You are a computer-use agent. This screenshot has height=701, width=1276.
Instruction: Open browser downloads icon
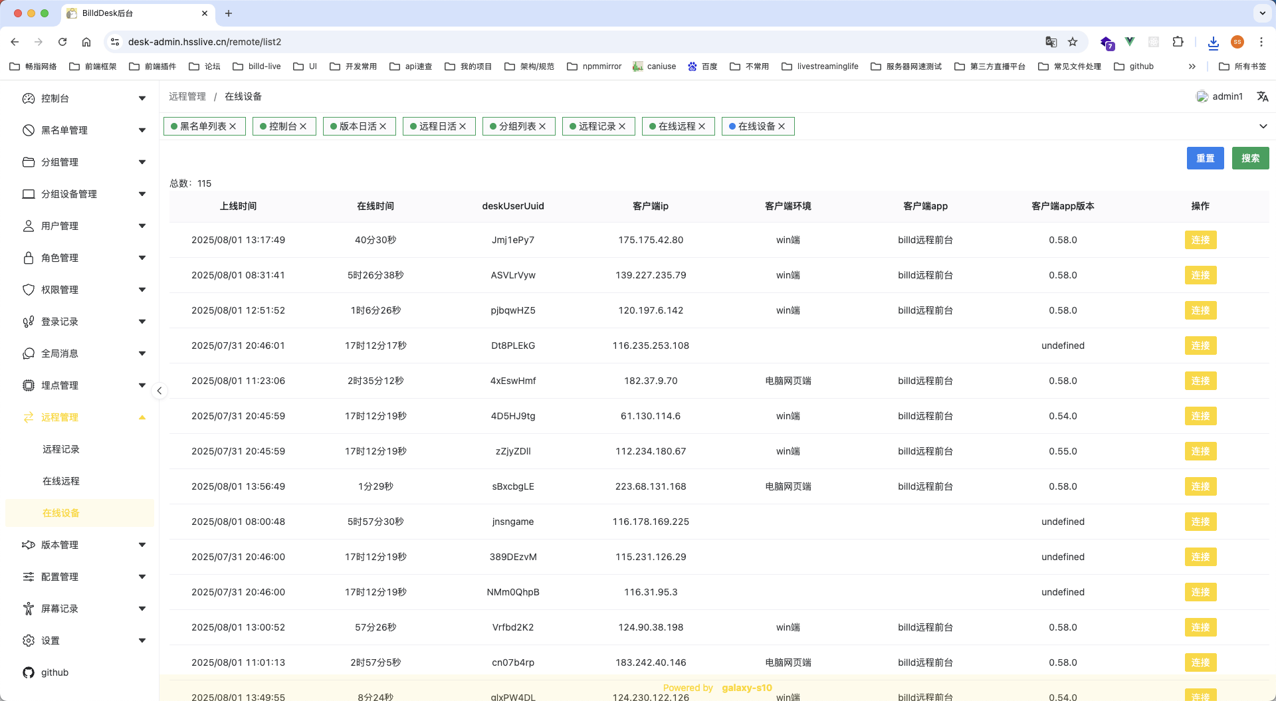pos(1213,43)
